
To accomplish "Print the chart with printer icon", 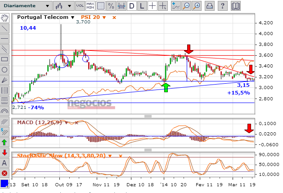I will pos(209,6).
